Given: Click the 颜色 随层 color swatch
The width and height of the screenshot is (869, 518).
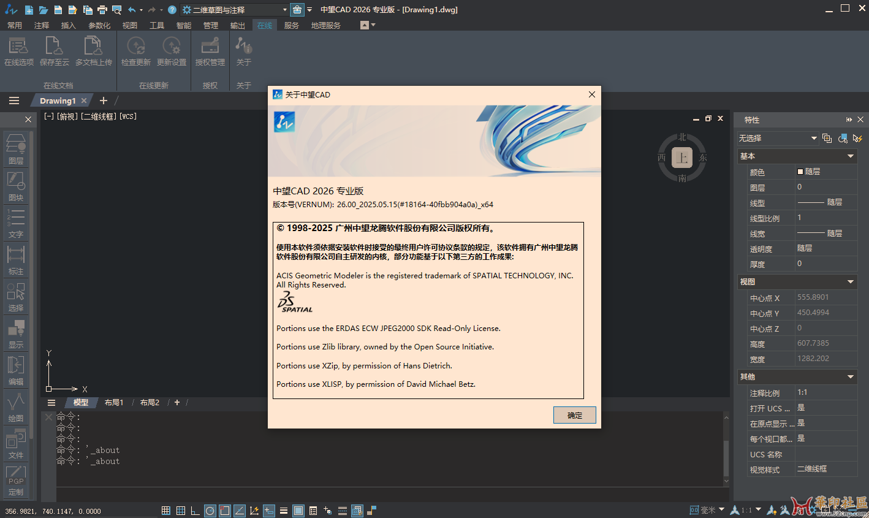Looking at the screenshot, I should tap(800, 172).
